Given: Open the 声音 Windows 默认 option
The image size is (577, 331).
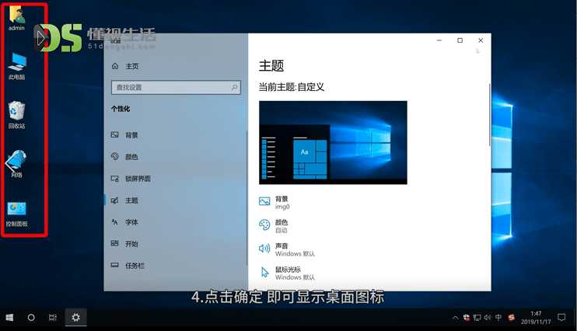Looking at the screenshot, I should tap(287, 249).
